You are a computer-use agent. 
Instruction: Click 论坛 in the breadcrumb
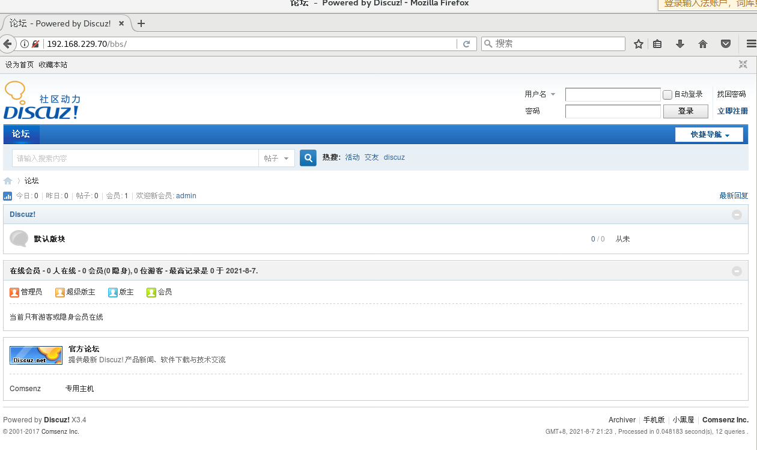point(32,181)
